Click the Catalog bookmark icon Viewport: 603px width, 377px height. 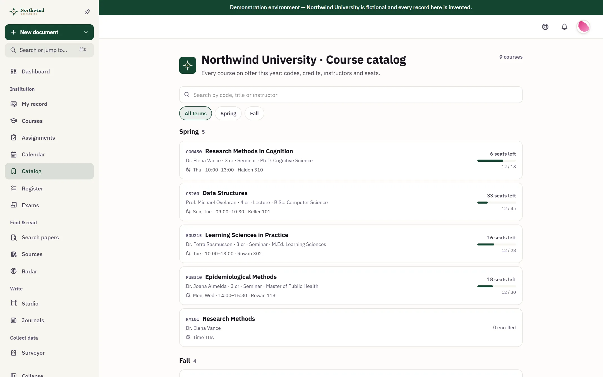pyautogui.click(x=14, y=171)
